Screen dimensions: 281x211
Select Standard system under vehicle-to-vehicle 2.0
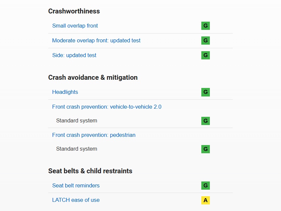click(x=76, y=120)
